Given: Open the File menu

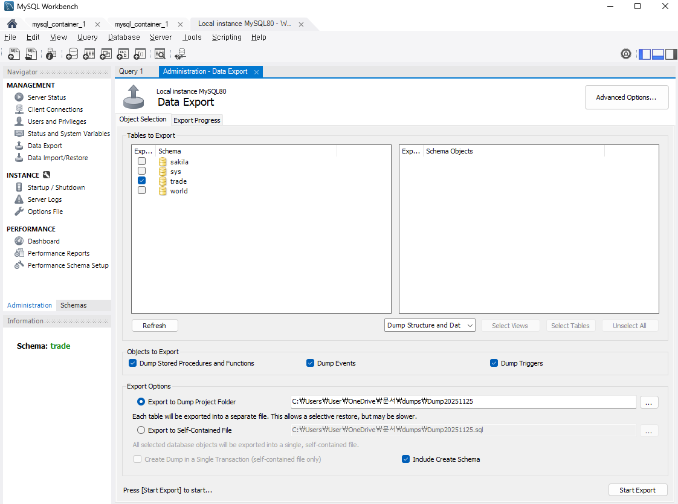Looking at the screenshot, I should 10,37.
